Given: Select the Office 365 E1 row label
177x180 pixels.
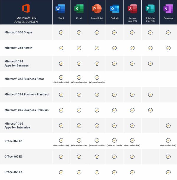Looking at the screenshot, I should (x=13, y=141).
